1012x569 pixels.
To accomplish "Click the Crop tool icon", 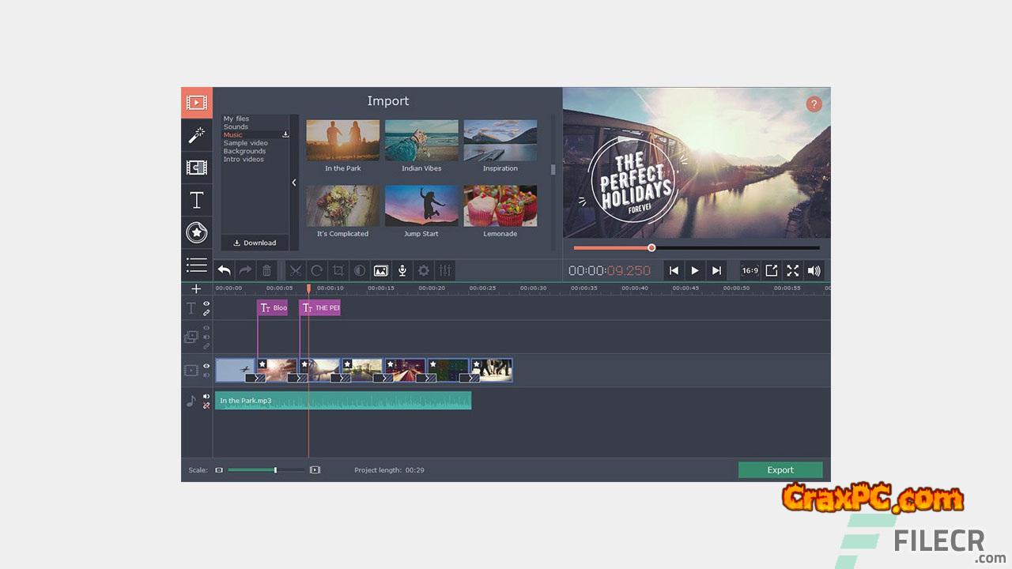I will (338, 270).
